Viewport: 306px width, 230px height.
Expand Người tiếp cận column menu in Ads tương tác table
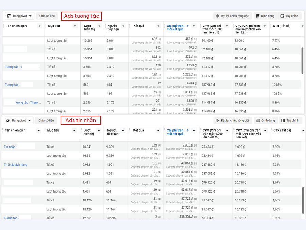coord(123,26)
